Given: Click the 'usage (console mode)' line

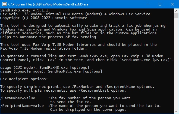Looking at the screenshot, I should click(x=51, y=71).
